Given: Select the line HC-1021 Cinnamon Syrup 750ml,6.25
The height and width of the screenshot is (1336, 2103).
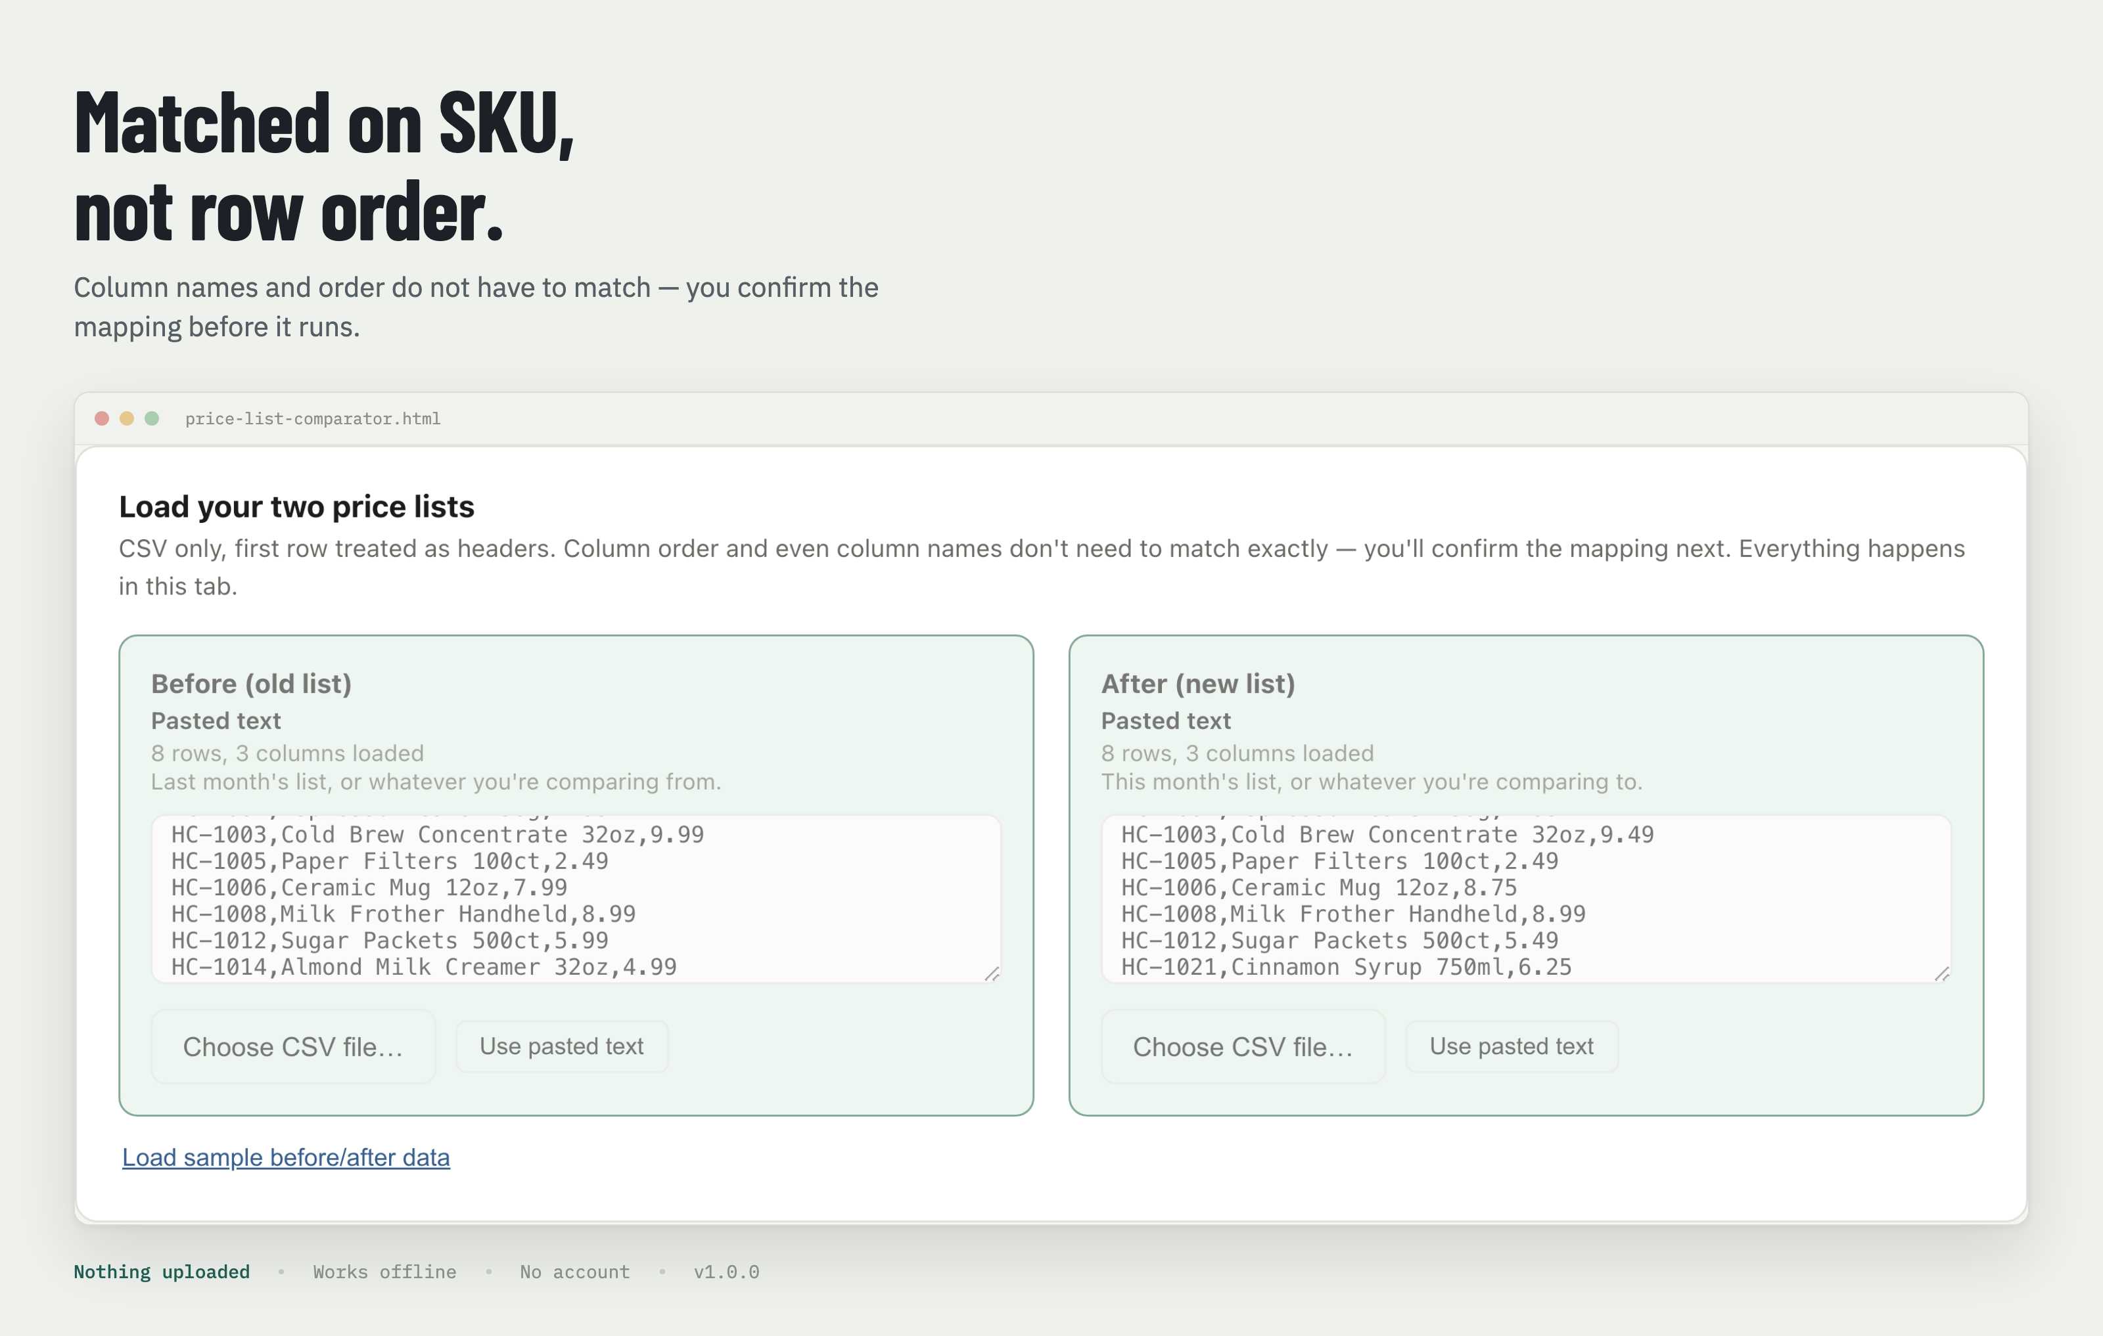Looking at the screenshot, I should tap(1346, 967).
